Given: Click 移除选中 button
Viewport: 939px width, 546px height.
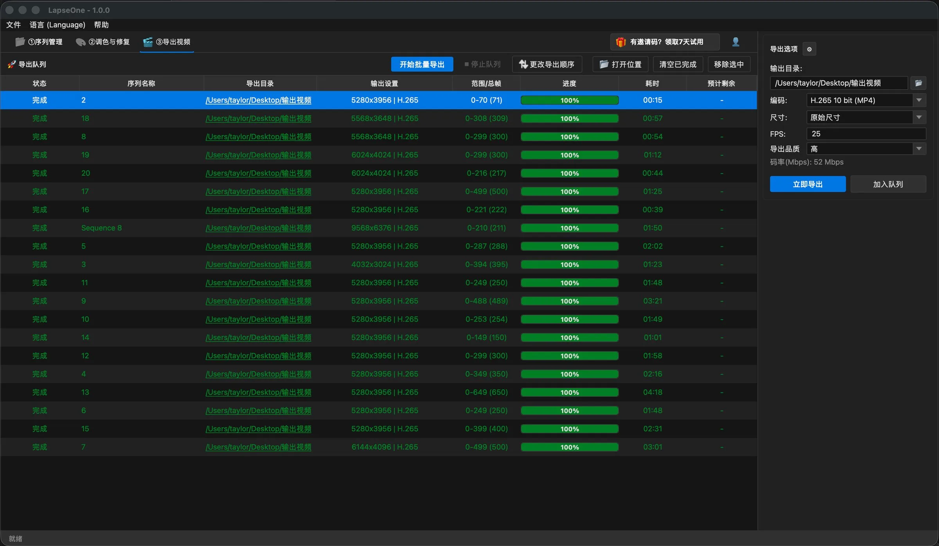Looking at the screenshot, I should coord(729,64).
